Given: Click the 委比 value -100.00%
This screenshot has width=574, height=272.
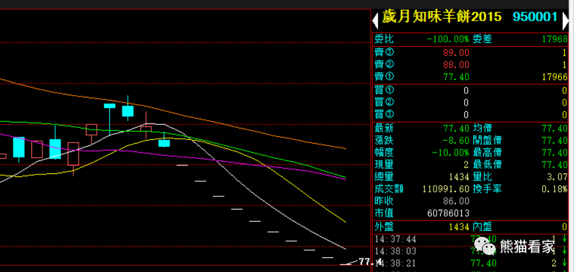Looking at the screenshot, I should point(447,39).
